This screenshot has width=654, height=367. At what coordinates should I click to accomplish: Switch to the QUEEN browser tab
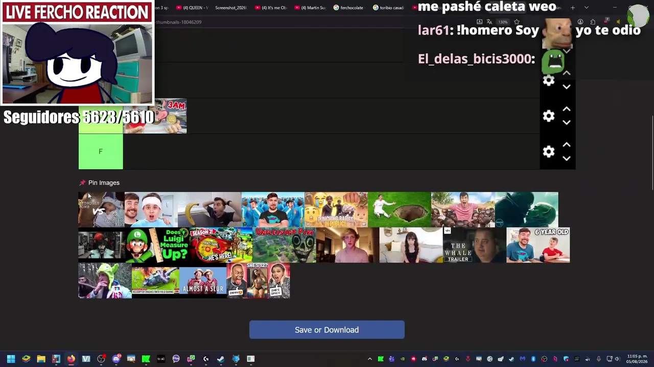pos(192,8)
